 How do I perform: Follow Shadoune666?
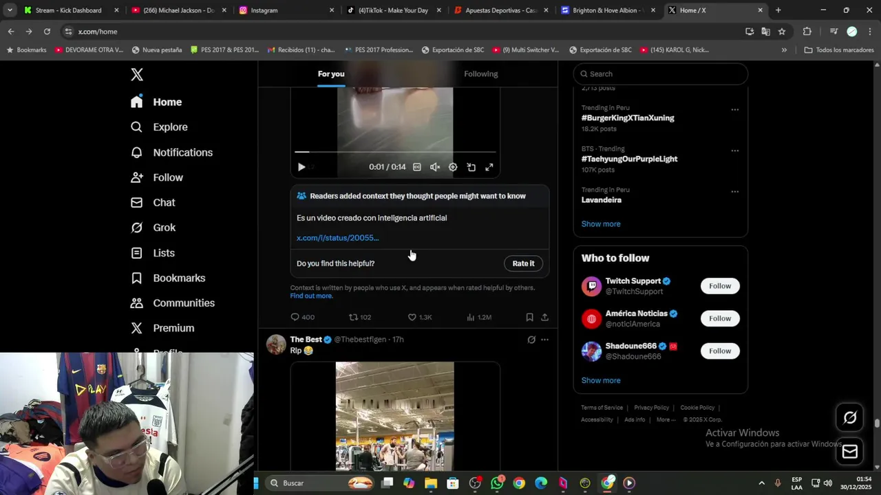click(x=720, y=351)
